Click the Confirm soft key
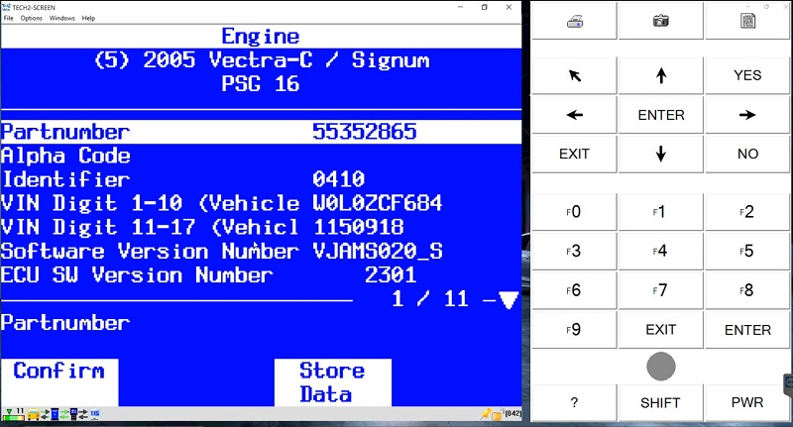 point(58,372)
